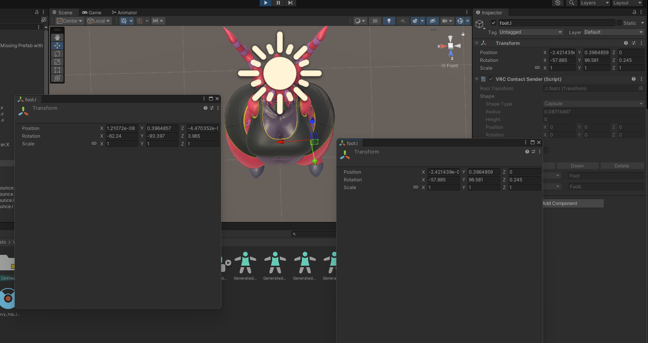The width and height of the screenshot is (648, 343).
Task: Collapse the VRC Contact Sender foldout
Action: tap(477, 79)
